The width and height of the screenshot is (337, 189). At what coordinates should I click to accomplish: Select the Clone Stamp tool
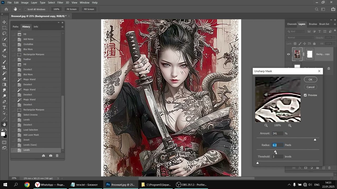click(4, 67)
